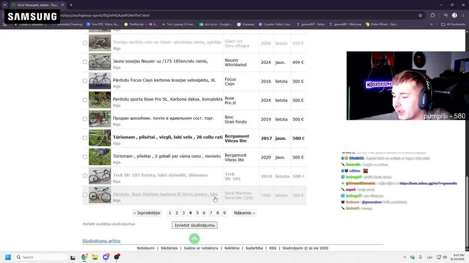This screenshot has width=469, height=263.
Task: Open the generalRP - Welcome bookmark
Action: (x=345, y=24)
